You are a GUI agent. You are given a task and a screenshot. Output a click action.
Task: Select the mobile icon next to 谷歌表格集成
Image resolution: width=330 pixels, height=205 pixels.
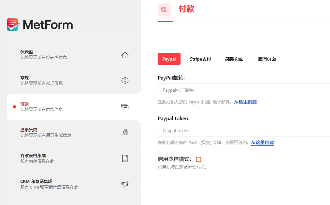click(x=125, y=158)
